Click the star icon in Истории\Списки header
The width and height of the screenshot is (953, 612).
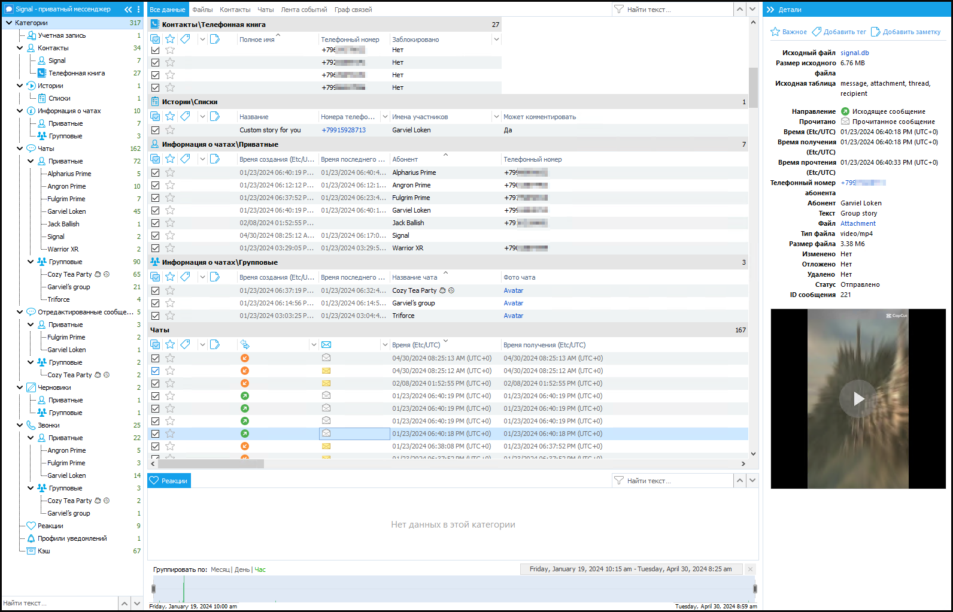170,116
